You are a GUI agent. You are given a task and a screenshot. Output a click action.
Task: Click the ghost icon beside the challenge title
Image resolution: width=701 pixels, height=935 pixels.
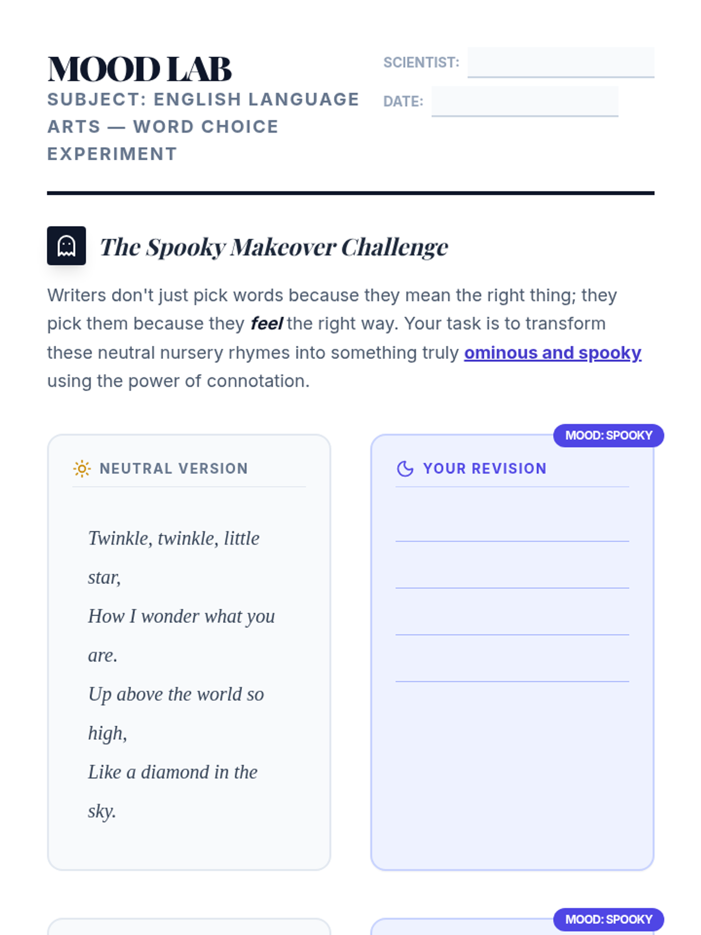coord(66,246)
